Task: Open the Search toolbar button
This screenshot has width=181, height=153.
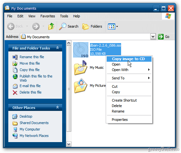Action: click(x=69, y=26)
